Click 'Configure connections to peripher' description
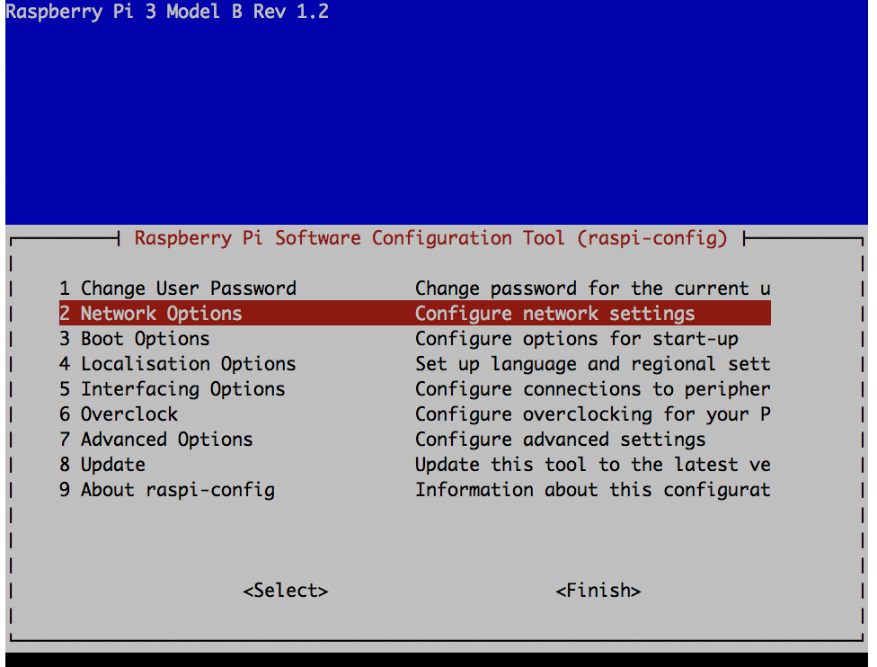The width and height of the screenshot is (877, 667). click(x=593, y=389)
